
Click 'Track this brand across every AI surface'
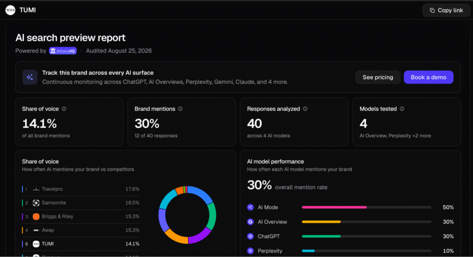[x=98, y=73]
